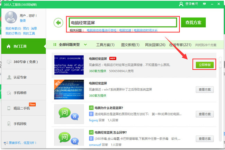Click related question 电脑启动时间太长

[x=145, y=30]
